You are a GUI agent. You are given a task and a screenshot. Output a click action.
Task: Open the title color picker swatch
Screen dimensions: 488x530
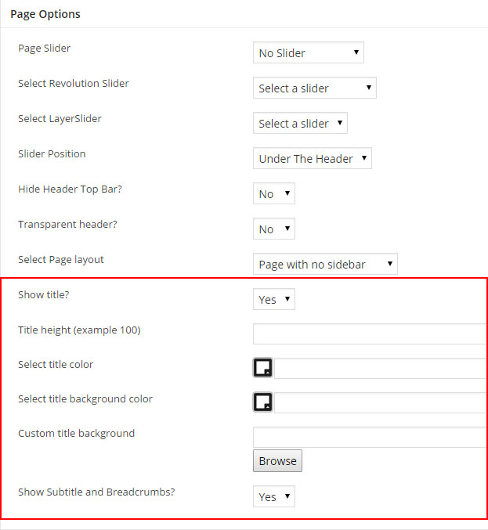[x=263, y=368]
